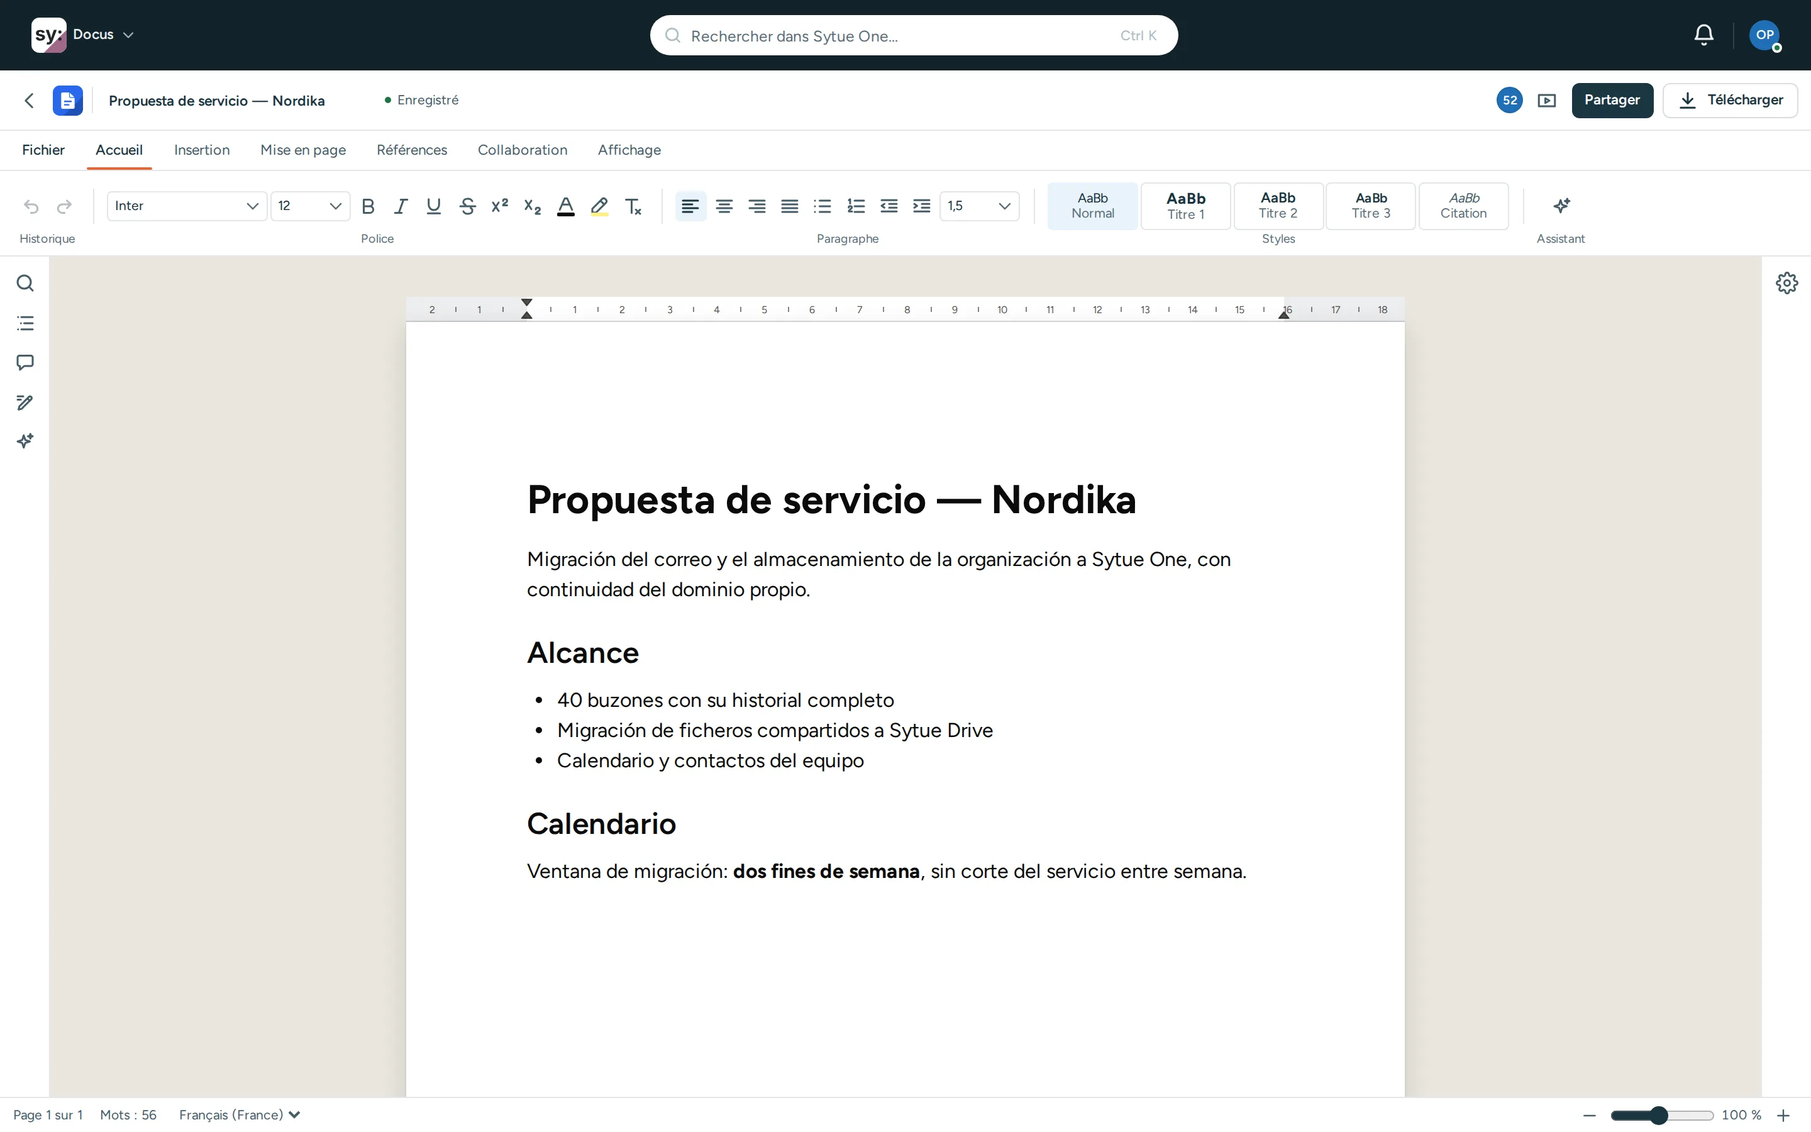Image resolution: width=1811 pixels, height=1132 pixels.
Task: Open notifications bell
Action: pyautogui.click(x=1704, y=35)
